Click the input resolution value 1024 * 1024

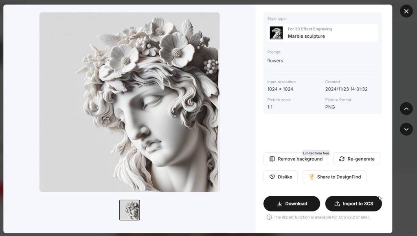280,89
